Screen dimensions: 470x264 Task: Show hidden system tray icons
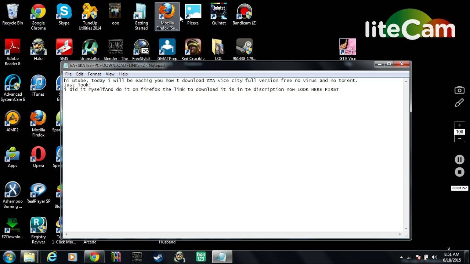click(401, 257)
